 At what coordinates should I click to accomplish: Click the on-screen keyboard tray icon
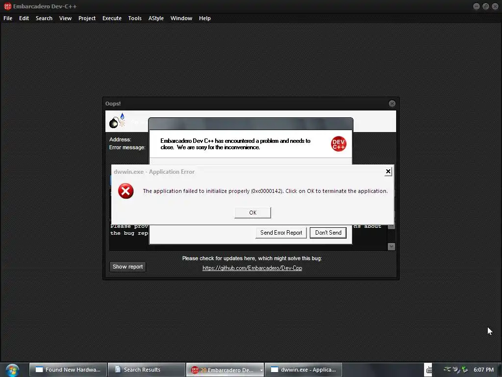tap(429, 370)
